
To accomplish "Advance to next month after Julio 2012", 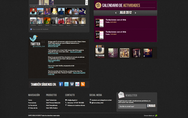I will [136, 13].
